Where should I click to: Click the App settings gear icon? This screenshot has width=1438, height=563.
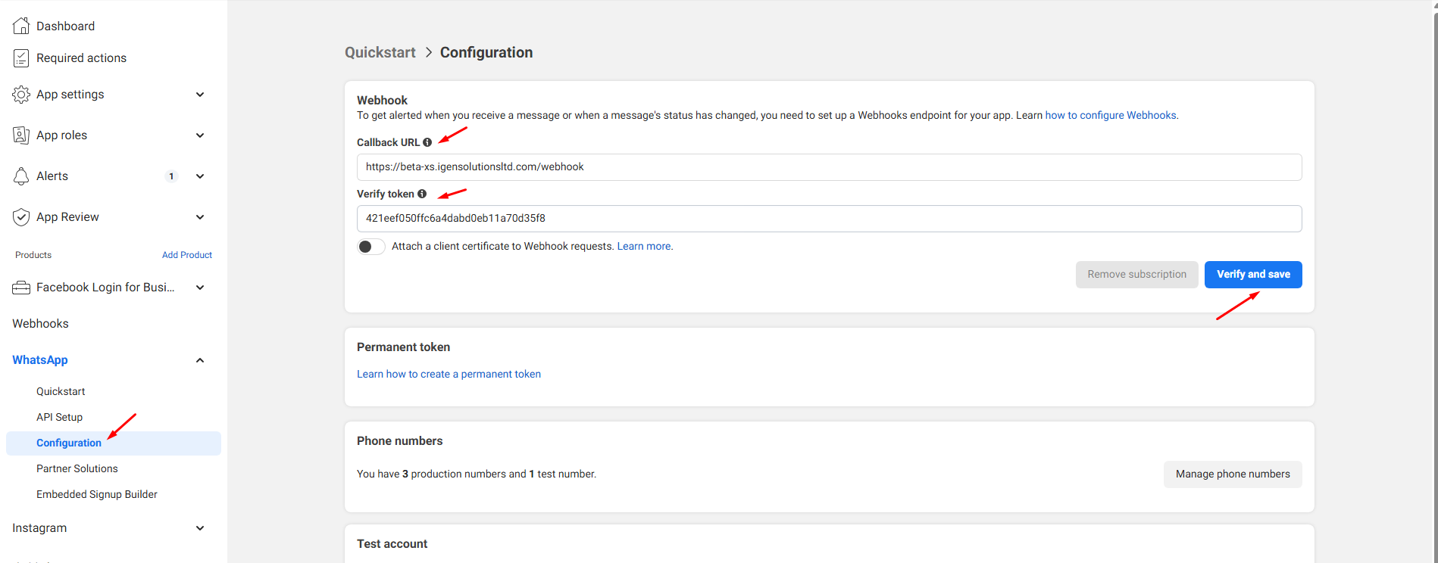pos(21,95)
